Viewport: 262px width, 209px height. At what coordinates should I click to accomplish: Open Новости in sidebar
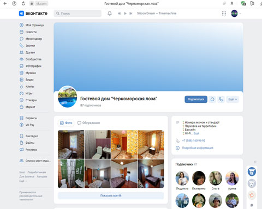[x=28, y=32]
